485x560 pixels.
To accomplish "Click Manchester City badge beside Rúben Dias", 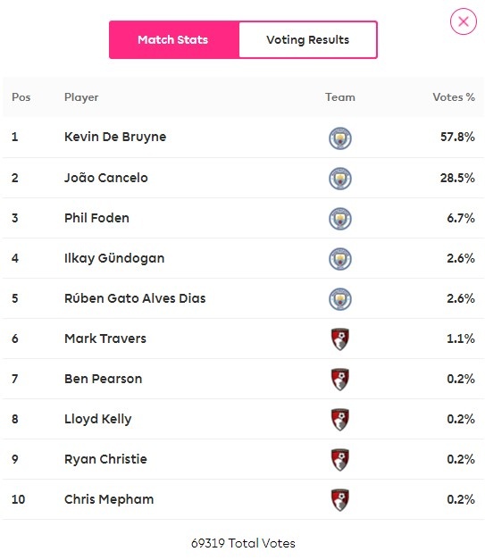I will pyautogui.click(x=340, y=299).
